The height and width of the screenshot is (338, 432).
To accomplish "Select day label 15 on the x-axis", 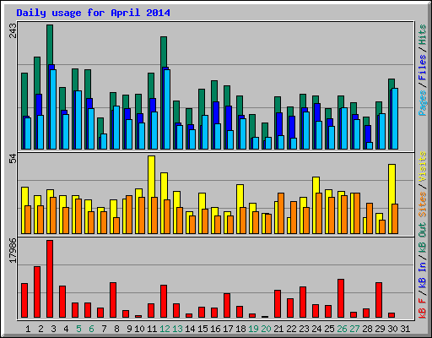I will pos(202,329).
